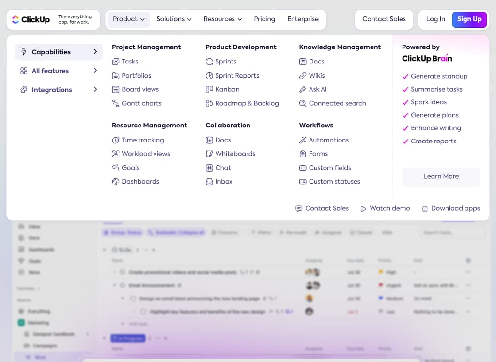The width and height of the screenshot is (496, 362).
Task: Click the Portfolios folder icon
Action: (116, 76)
